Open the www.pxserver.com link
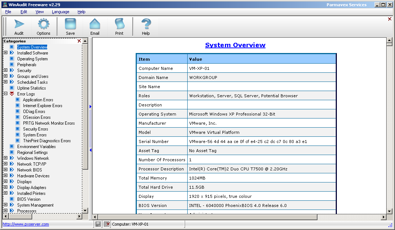 pyautogui.click(x=26, y=224)
